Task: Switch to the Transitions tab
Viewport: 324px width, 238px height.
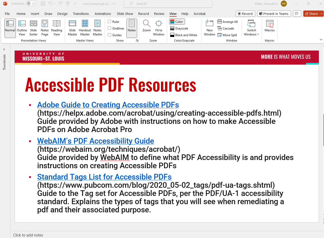Action: [x=81, y=14]
